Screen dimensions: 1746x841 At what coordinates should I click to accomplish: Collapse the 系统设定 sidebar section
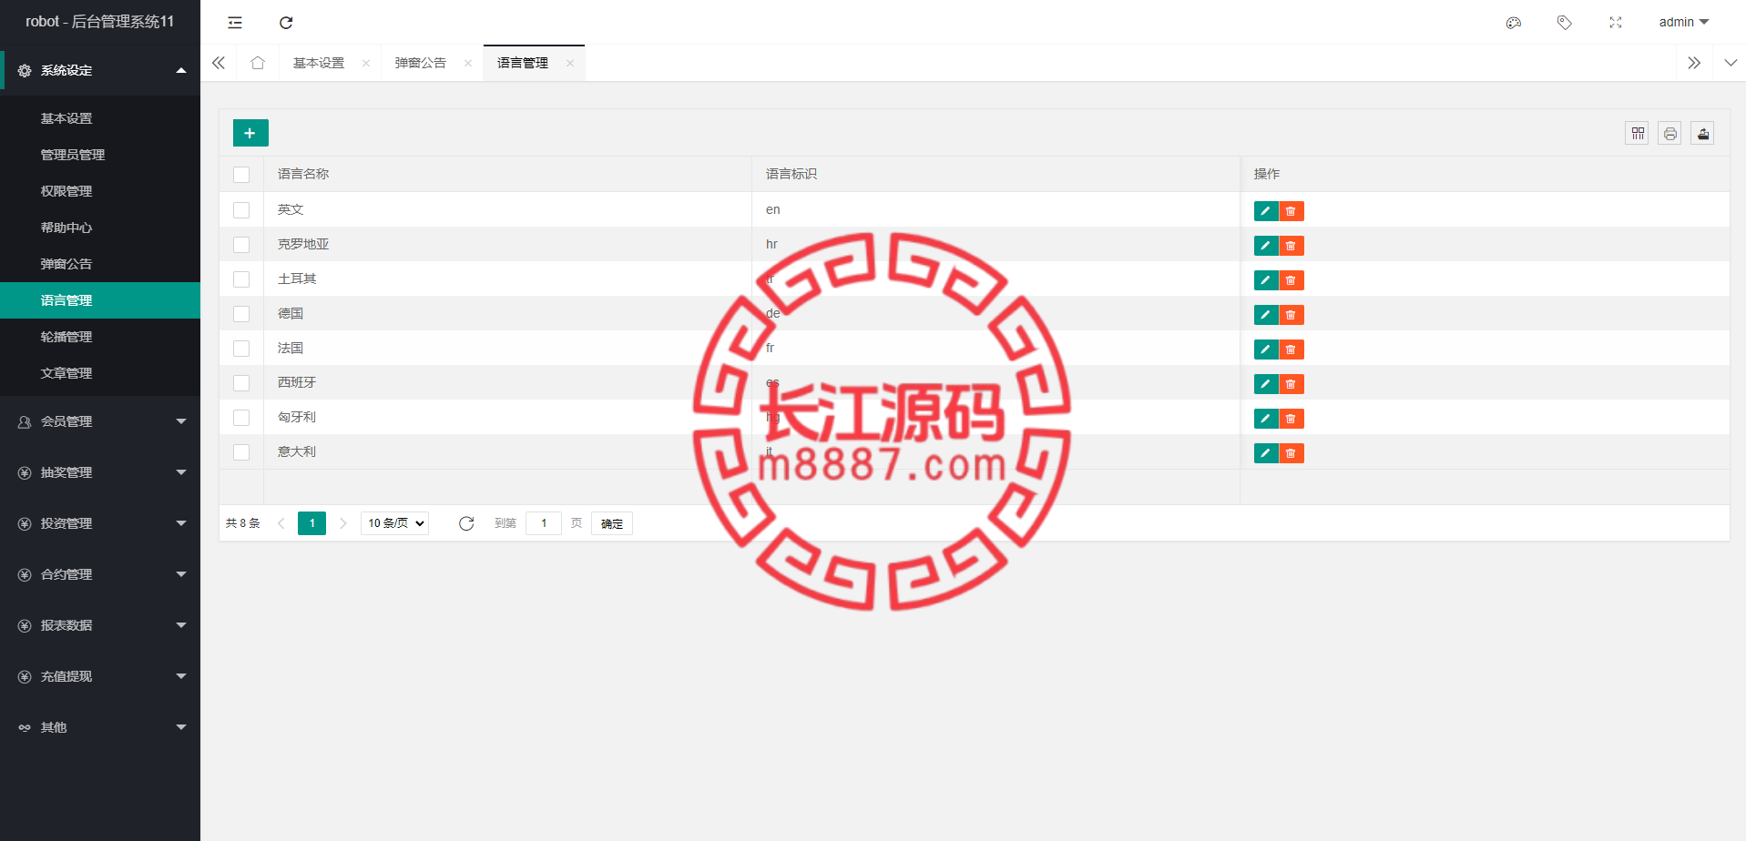click(100, 70)
